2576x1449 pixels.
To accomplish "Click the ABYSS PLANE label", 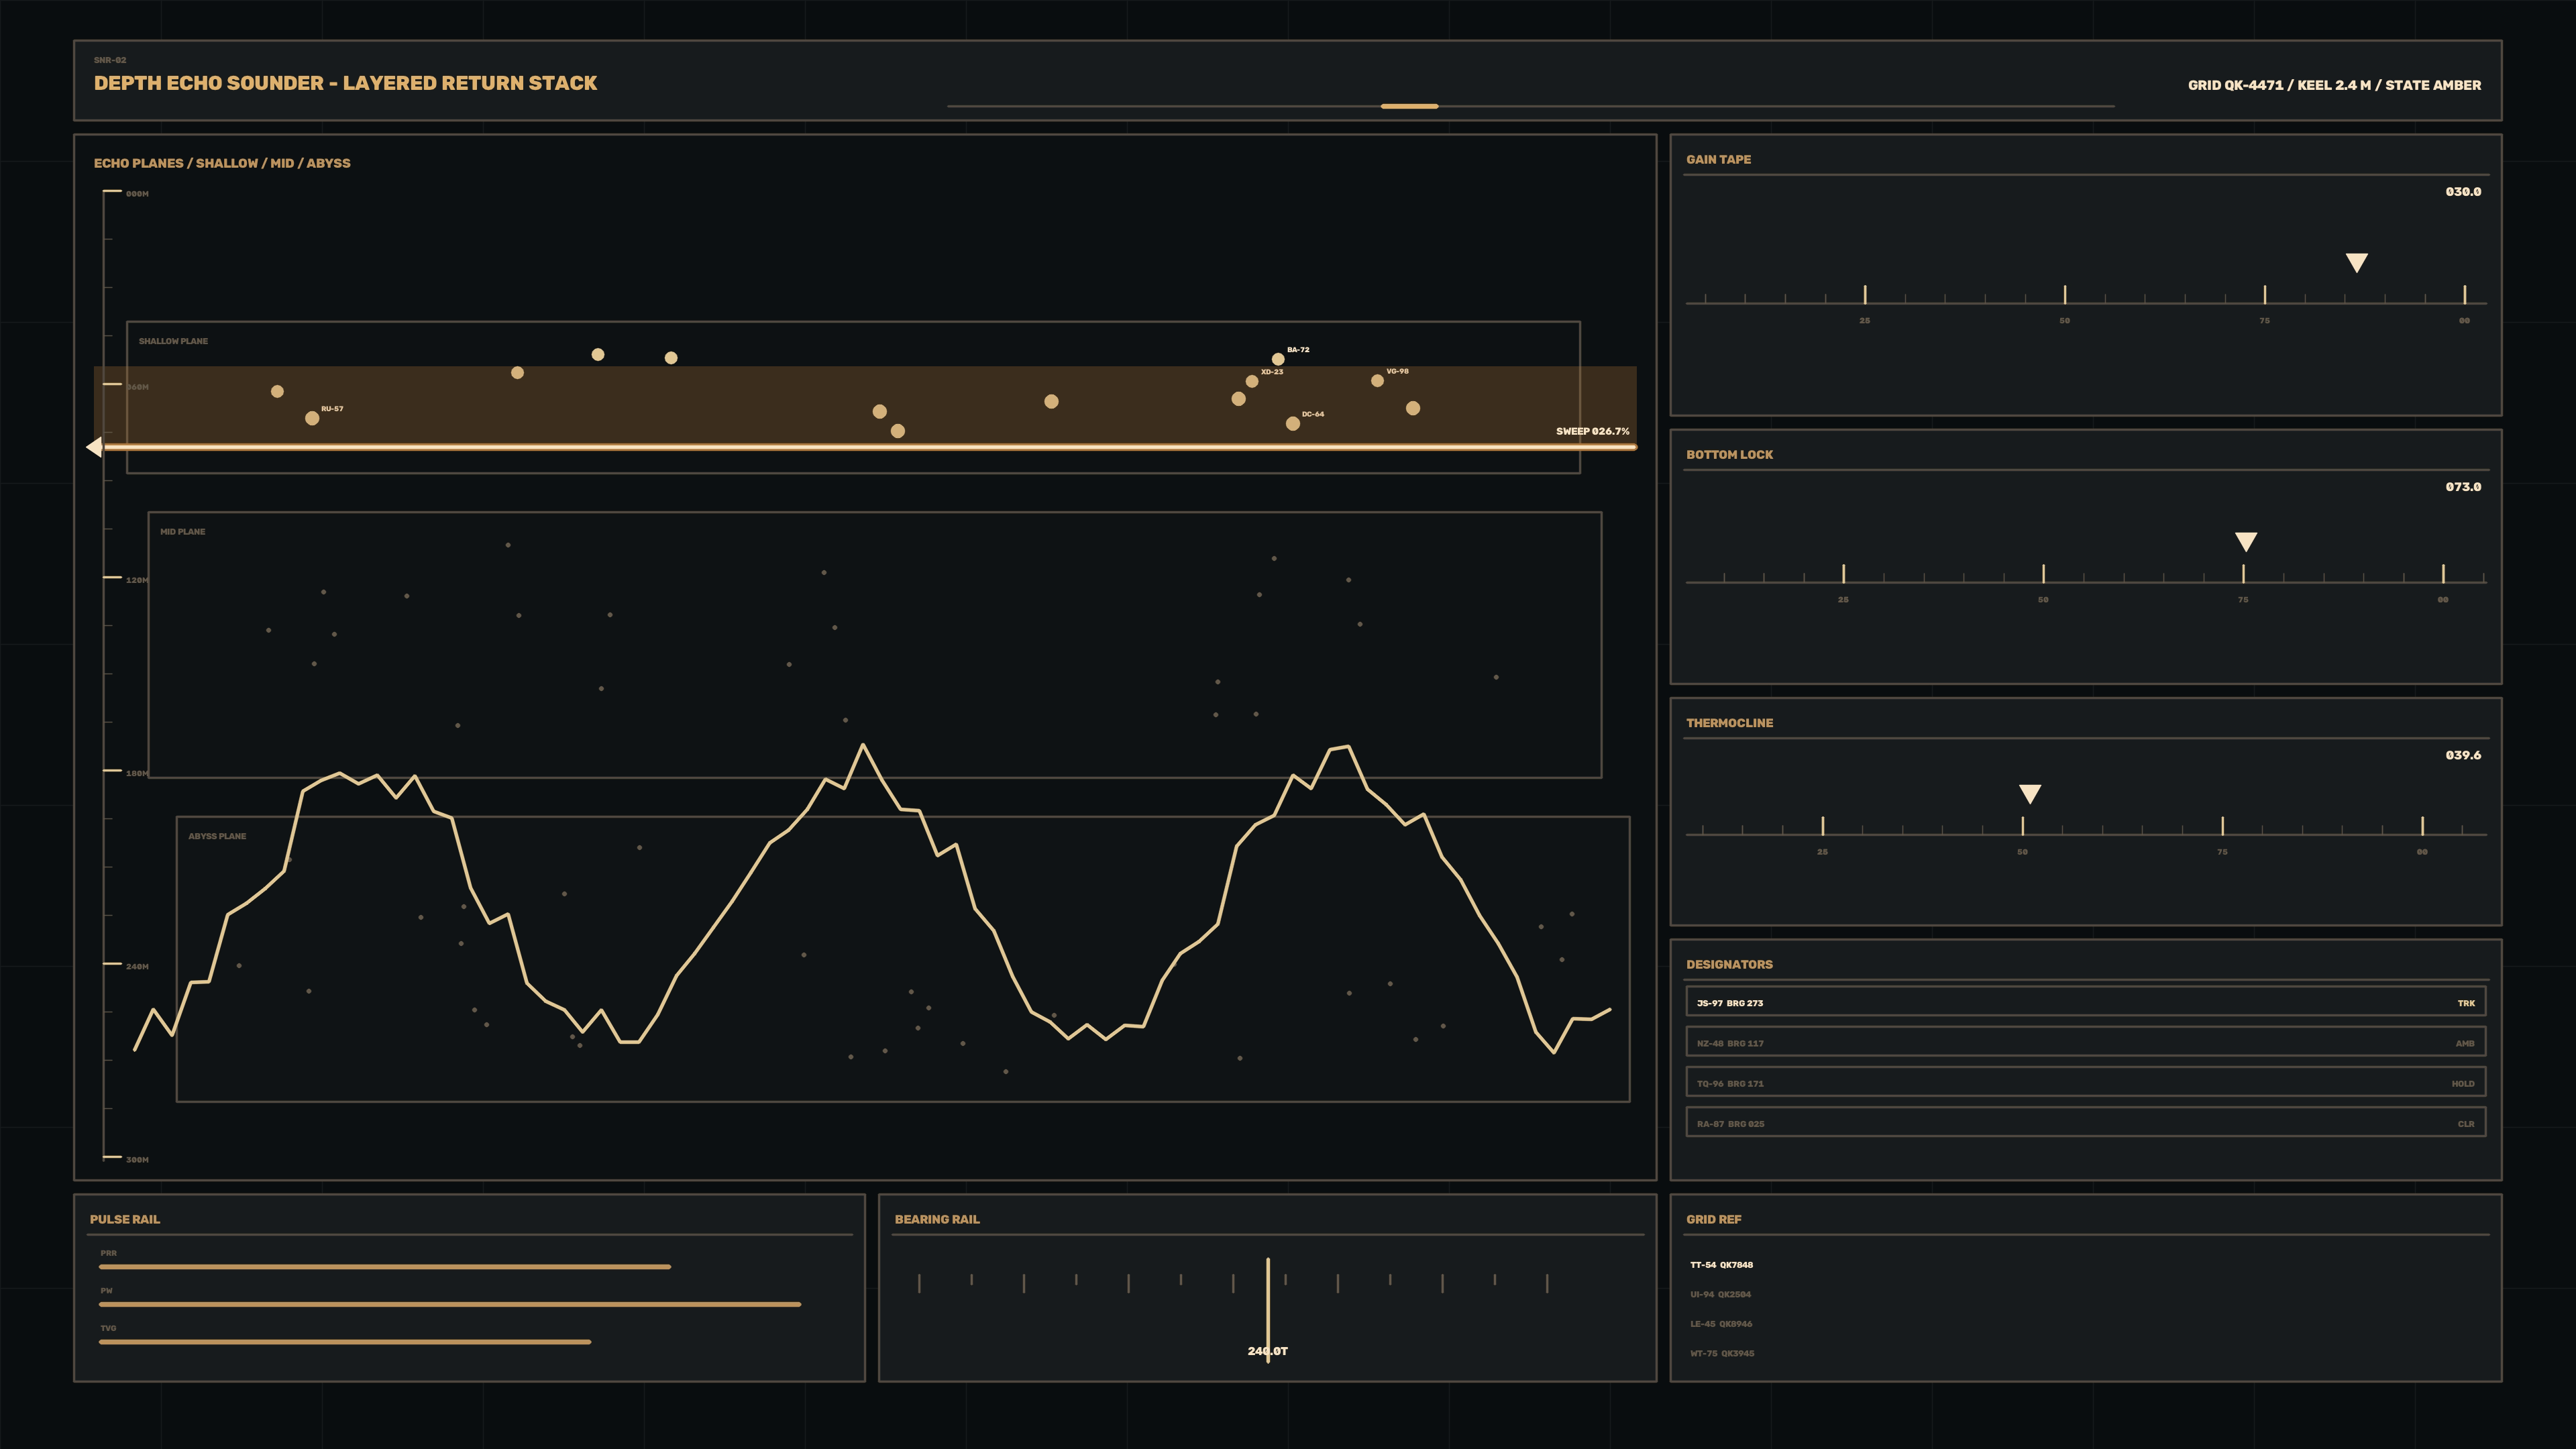I will tap(217, 836).
